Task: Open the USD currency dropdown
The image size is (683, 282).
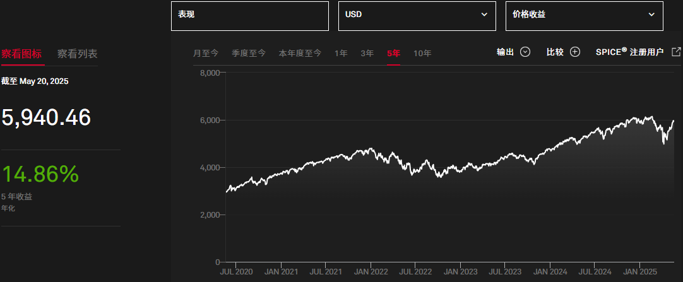Action: click(x=417, y=15)
